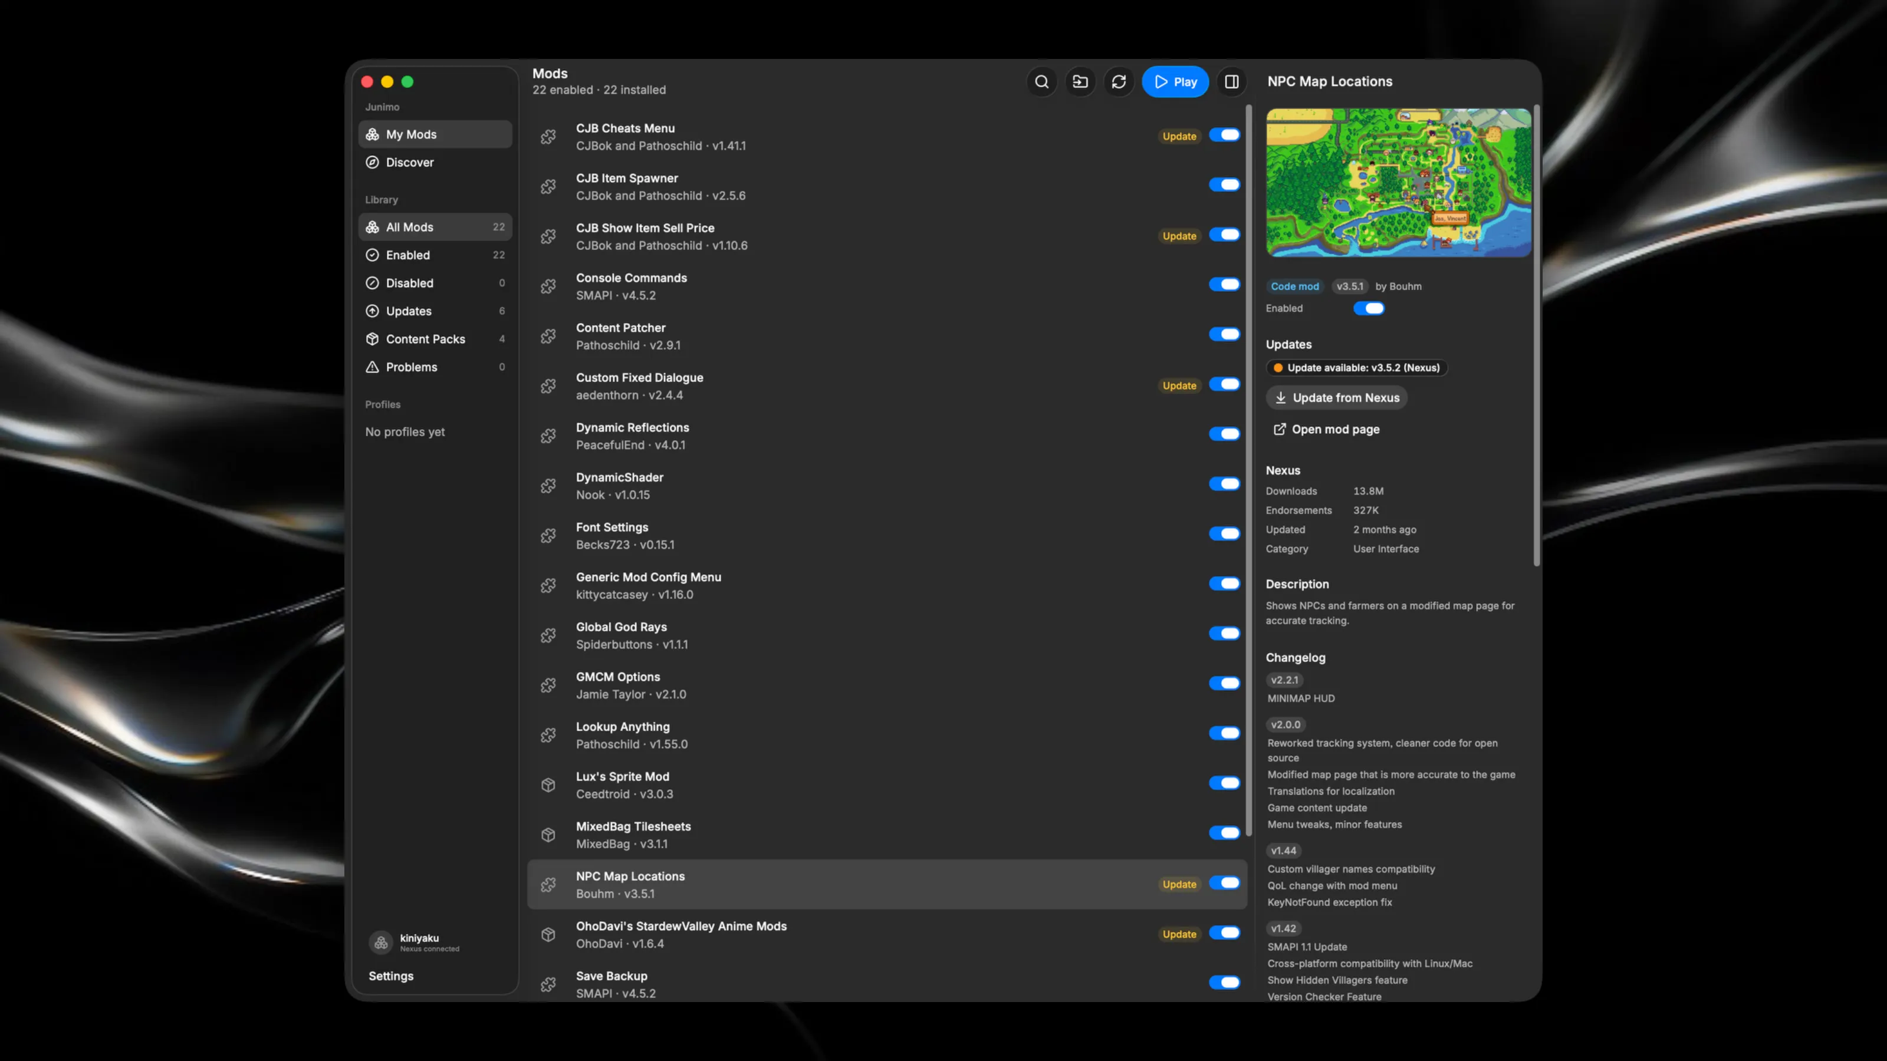This screenshot has width=1887, height=1061.
Task: Click the Console Commands puzzle icon
Action: pos(548,286)
